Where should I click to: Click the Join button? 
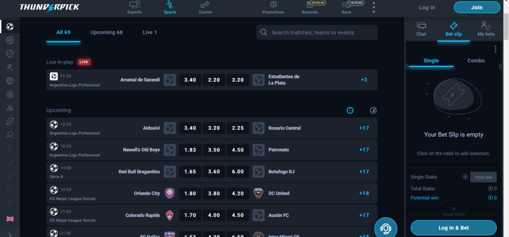pos(477,7)
